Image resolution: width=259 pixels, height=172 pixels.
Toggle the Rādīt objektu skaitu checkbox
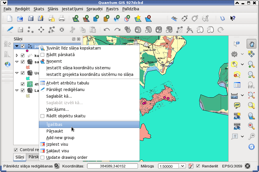click(43, 116)
